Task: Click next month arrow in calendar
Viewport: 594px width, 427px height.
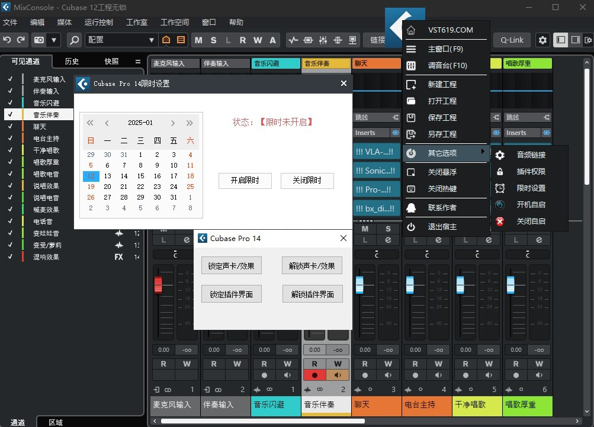Action: [x=172, y=123]
